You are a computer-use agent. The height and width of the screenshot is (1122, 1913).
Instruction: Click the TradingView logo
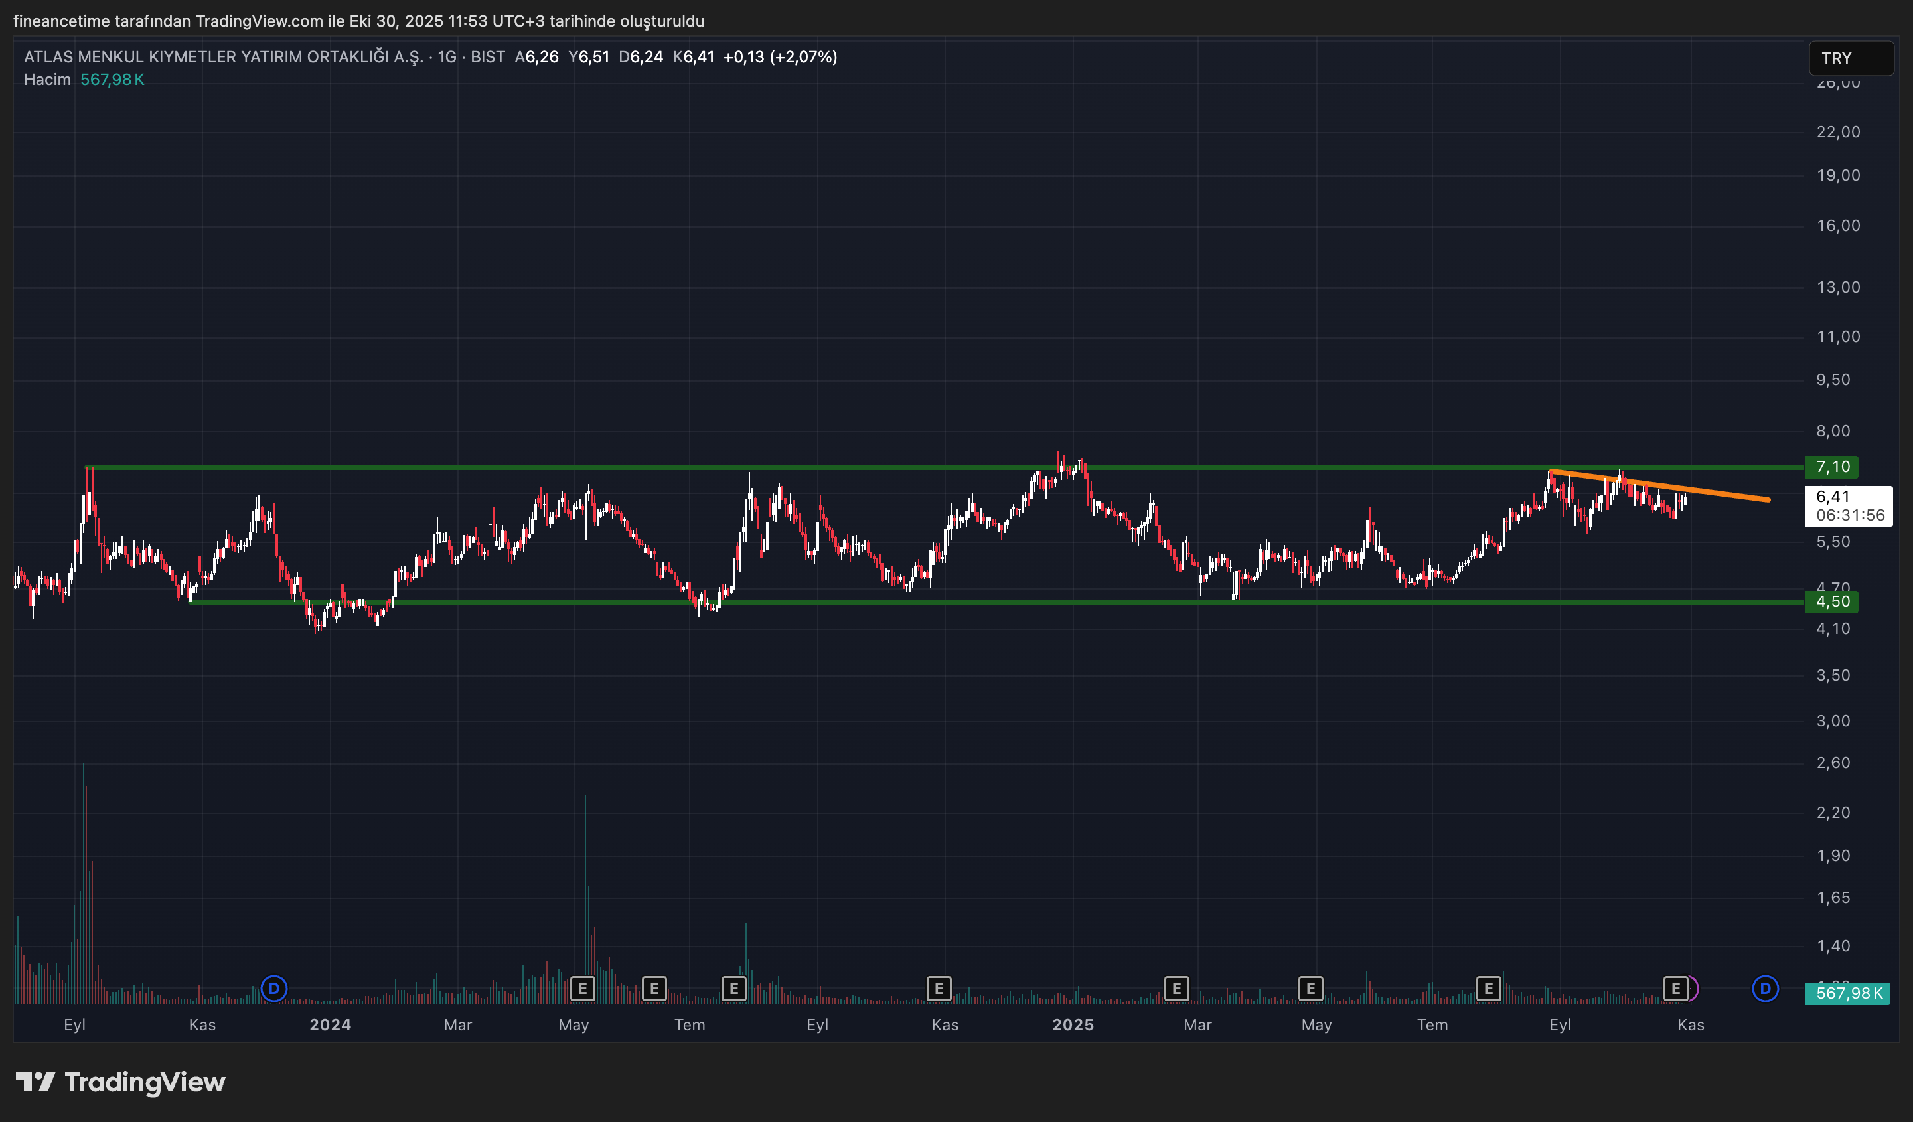pyautogui.click(x=121, y=1082)
